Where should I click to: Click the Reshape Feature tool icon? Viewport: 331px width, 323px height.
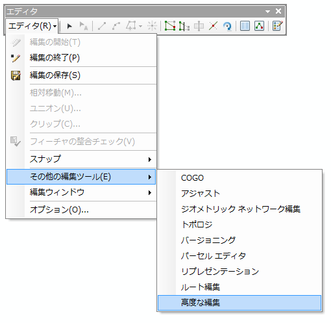point(184,26)
